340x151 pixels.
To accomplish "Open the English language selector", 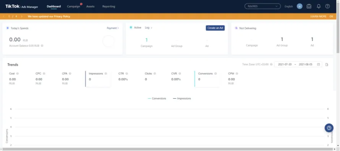I will [288, 6].
